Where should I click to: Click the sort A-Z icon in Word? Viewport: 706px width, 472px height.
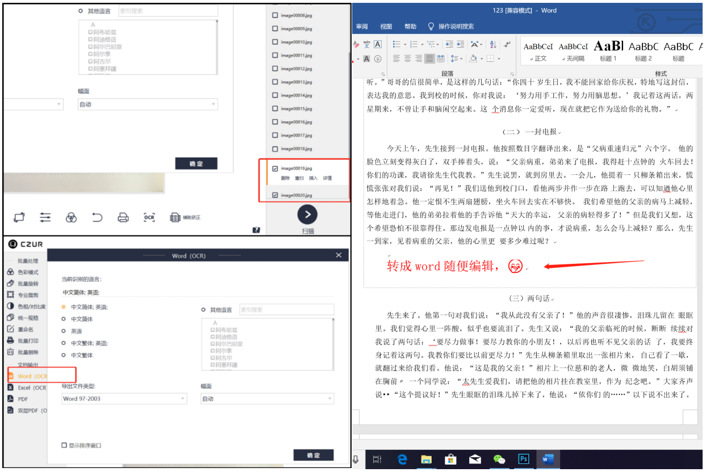click(492, 44)
